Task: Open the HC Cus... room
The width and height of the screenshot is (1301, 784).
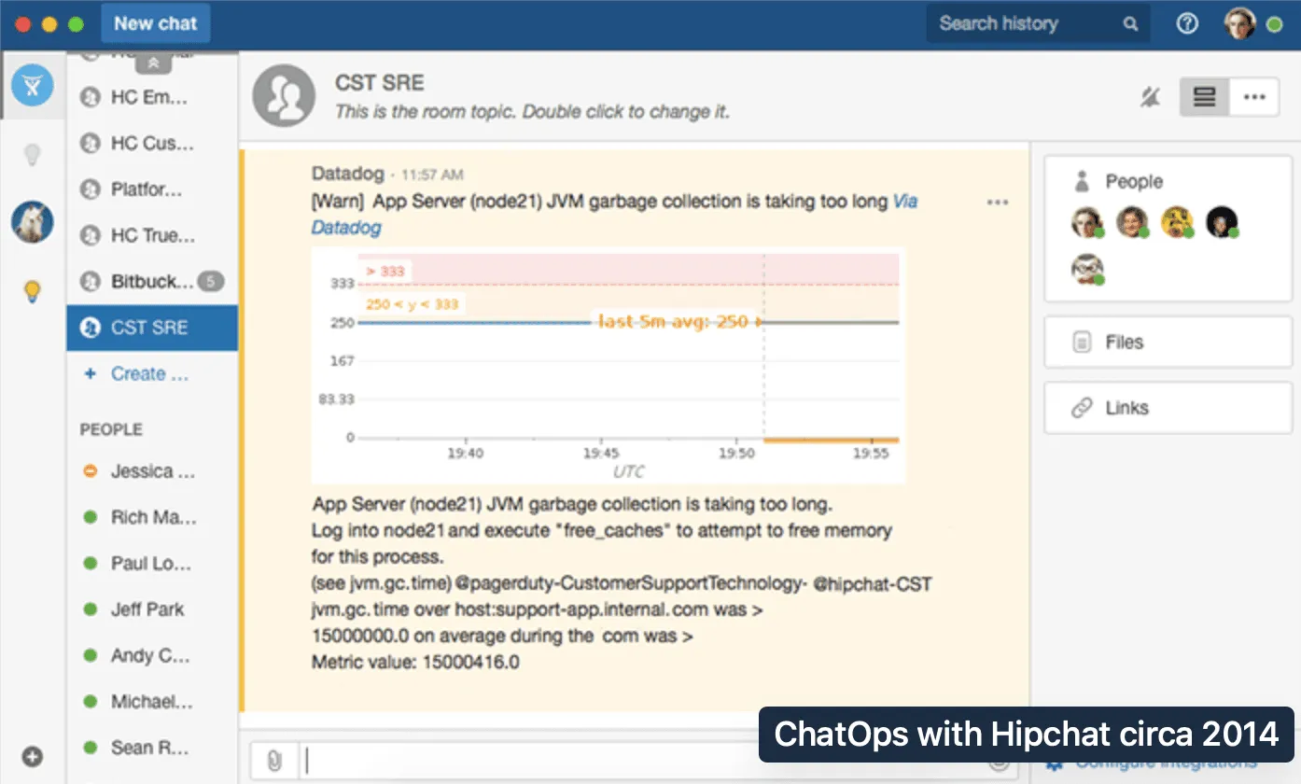Action: (x=152, y=143)
